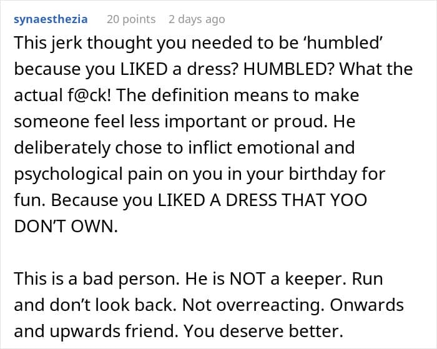Screen dimensions: 437x349
Task: Click the text 'LIKED A DRESS THAT YOO'
Action: click(x=262, y=200)
